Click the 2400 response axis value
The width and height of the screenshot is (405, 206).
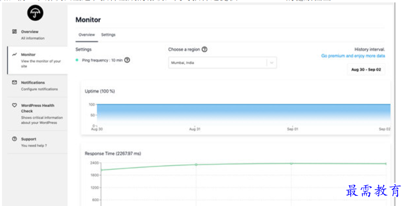click(94, 163)
